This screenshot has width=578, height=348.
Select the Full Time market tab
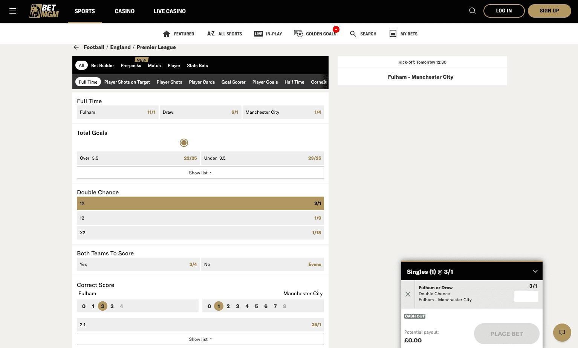(x=88, y=82)
